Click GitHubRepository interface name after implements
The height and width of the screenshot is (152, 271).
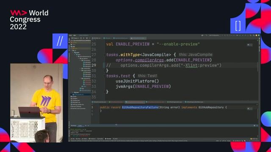pyautogui.click(x=211, y=107)
